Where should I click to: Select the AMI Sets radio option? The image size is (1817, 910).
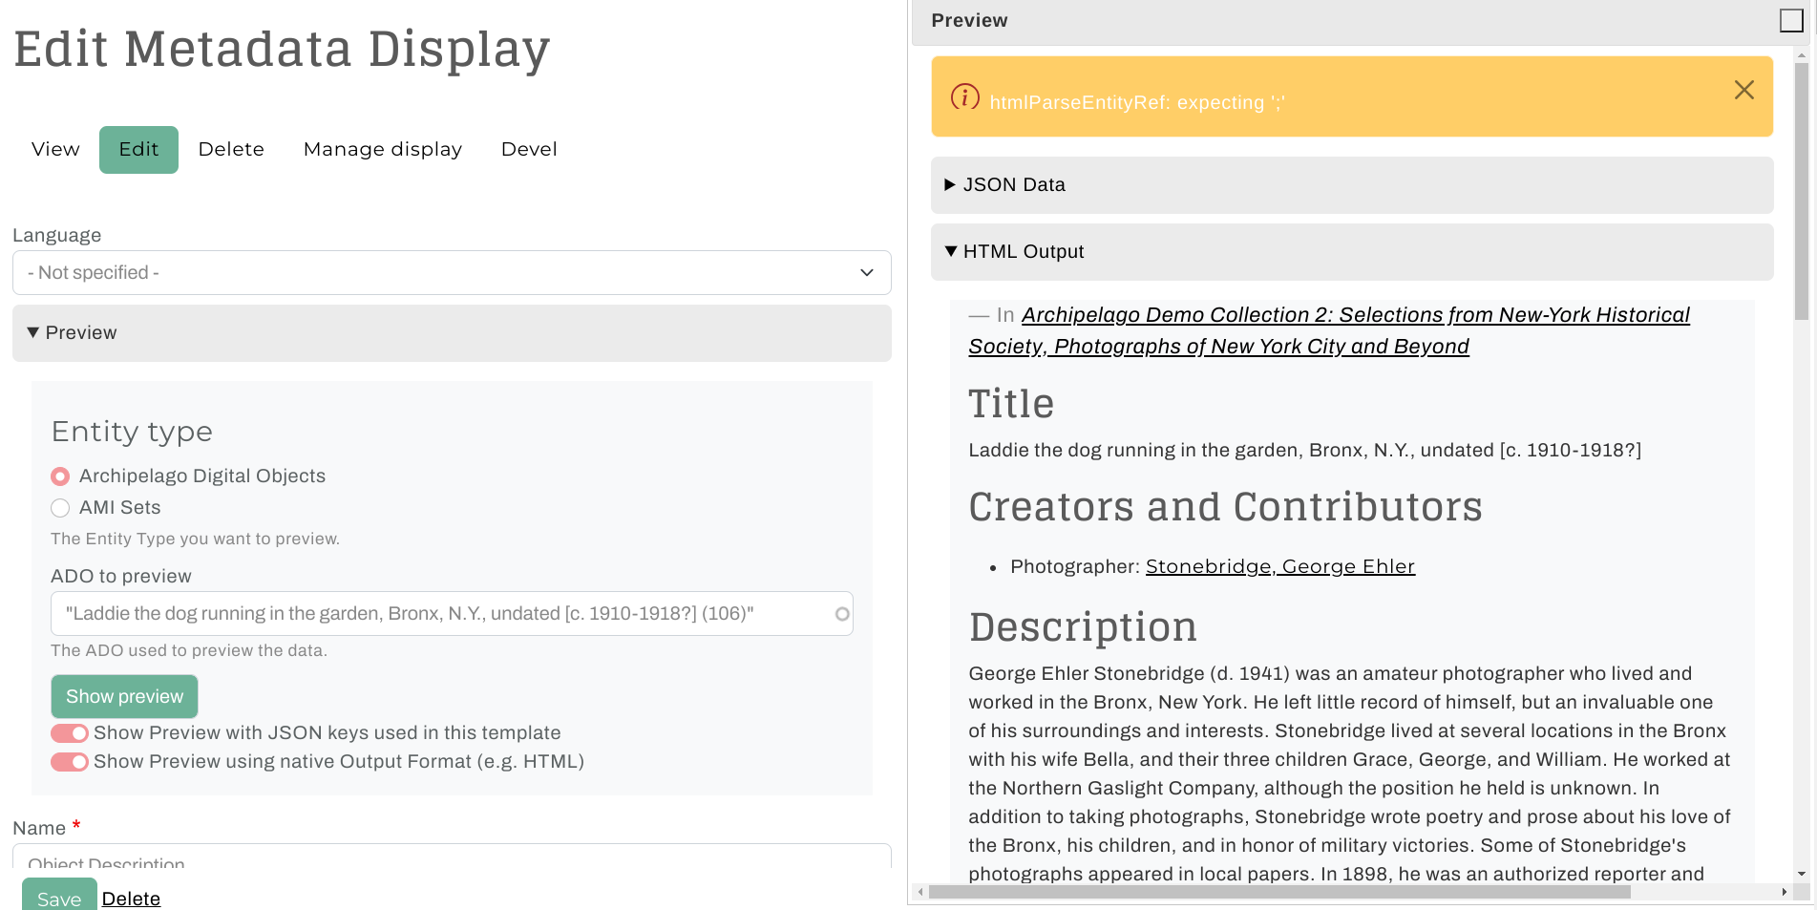[x=60, y=508]
